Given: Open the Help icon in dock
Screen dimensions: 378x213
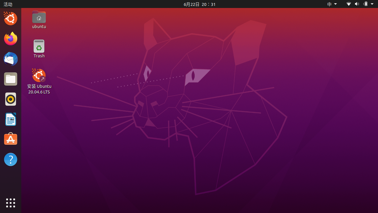Looking at the screenshot, I should point(11,159).
